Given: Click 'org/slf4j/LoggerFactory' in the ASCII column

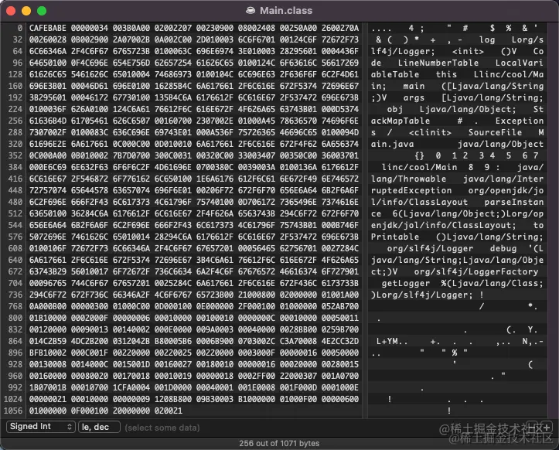Looking at the screenshot, I should pos(476,271).
